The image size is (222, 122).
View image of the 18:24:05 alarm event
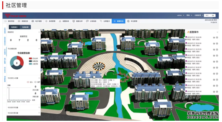click(214, 37)
